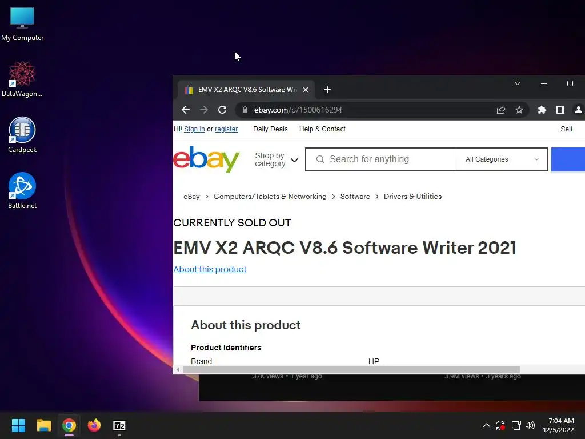
Task: Click the horizontal scrollbar thumb
Action: pos(351,370)
